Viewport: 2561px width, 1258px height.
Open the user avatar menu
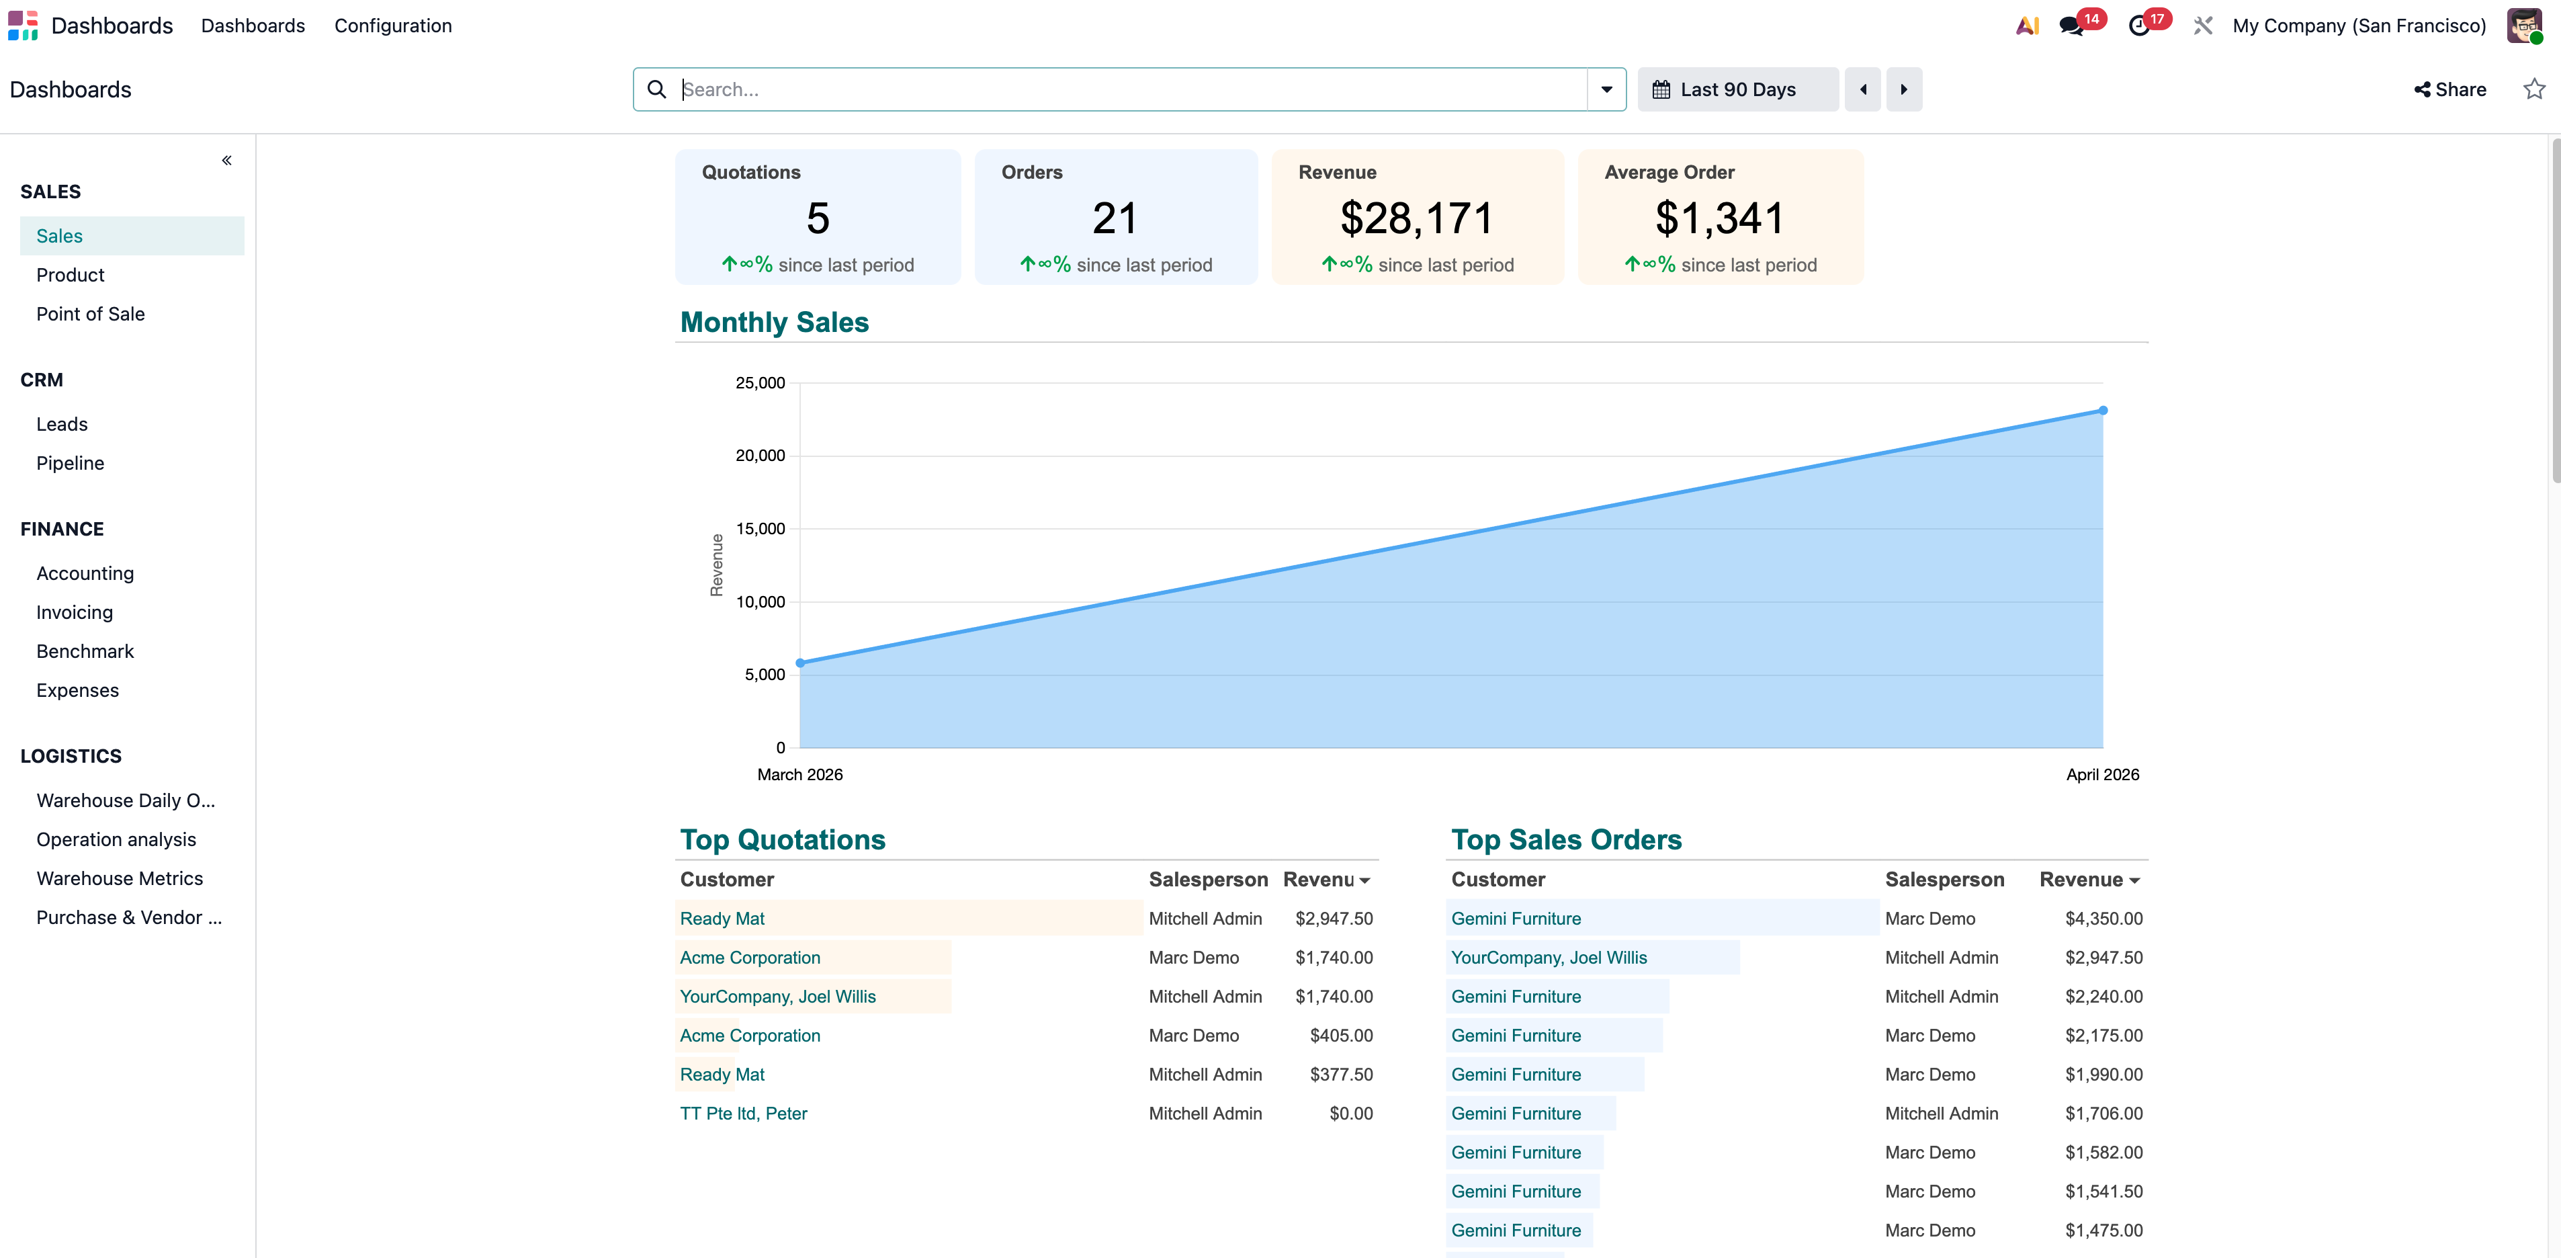tap(2524, 26)
